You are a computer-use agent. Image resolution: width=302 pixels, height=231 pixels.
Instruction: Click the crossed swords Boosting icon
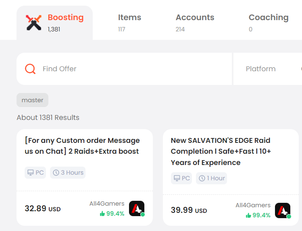tap(34, 23)
